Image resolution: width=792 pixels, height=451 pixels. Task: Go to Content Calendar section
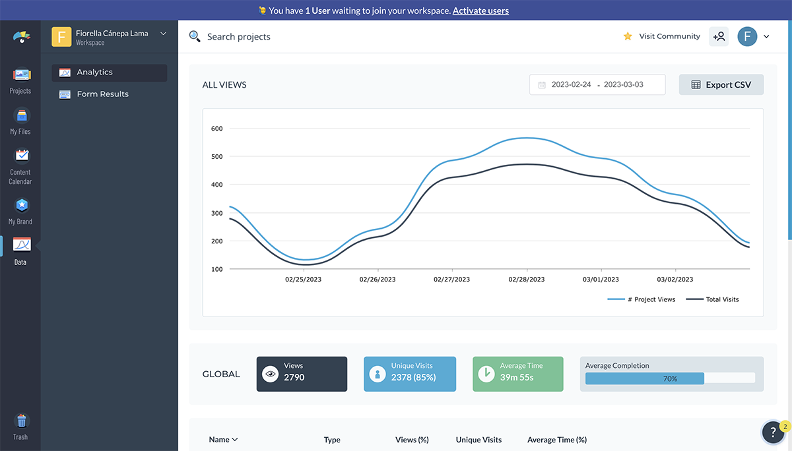coord(20,165)
